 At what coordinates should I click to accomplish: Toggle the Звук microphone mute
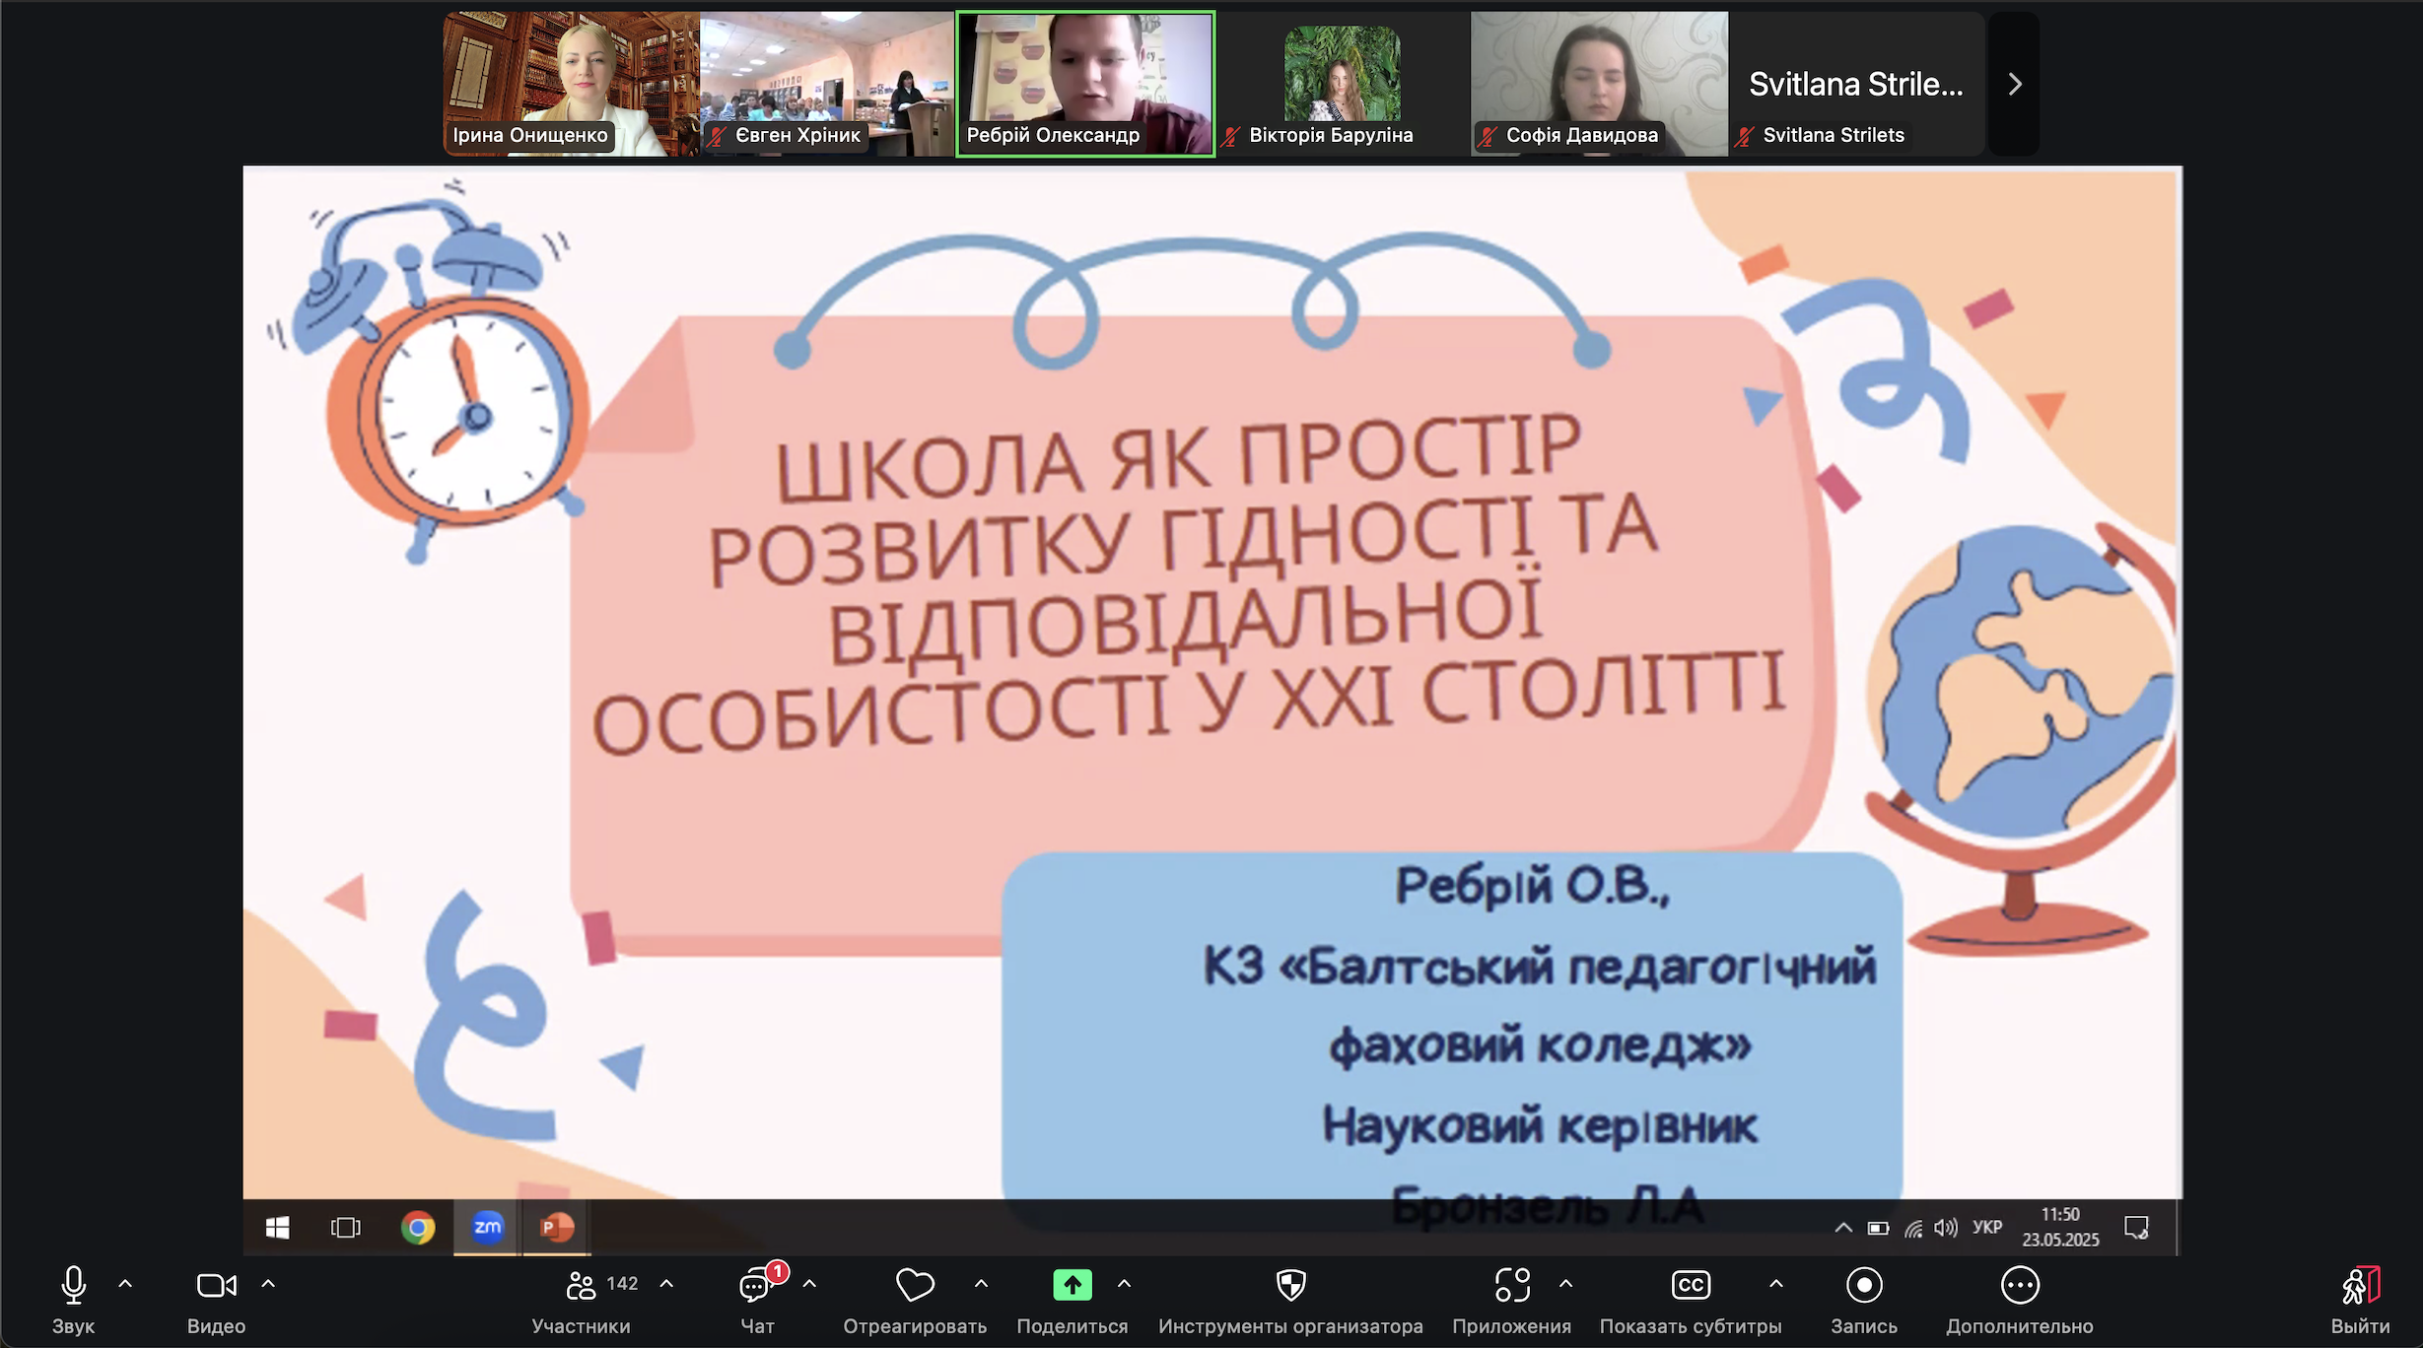(73, 1285)
